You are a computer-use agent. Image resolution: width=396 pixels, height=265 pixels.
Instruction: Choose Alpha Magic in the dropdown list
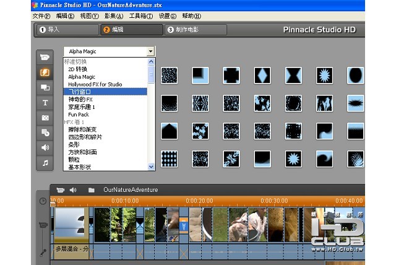[x=82, y=77]
